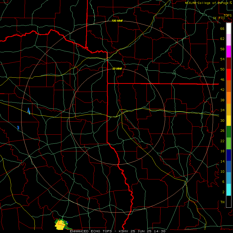
Task: Click the navy 18 kft legend swatch
Action: pyautogui.click(x=229, y=155)
